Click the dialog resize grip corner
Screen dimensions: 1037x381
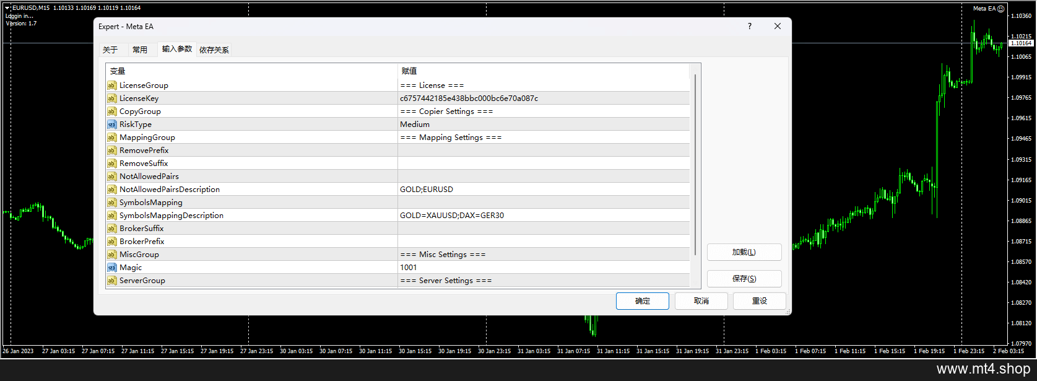[x=788, y=312]
